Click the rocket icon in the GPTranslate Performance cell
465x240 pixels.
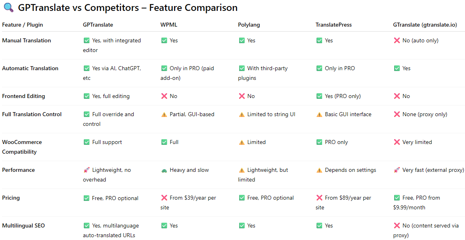[87, 170]
